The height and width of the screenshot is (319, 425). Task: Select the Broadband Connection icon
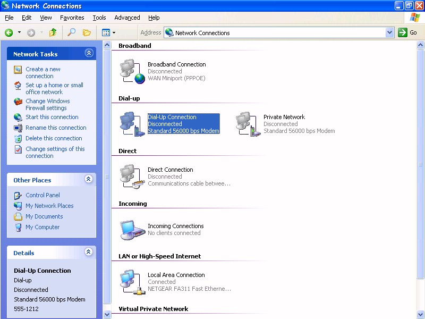pos(132,71)
